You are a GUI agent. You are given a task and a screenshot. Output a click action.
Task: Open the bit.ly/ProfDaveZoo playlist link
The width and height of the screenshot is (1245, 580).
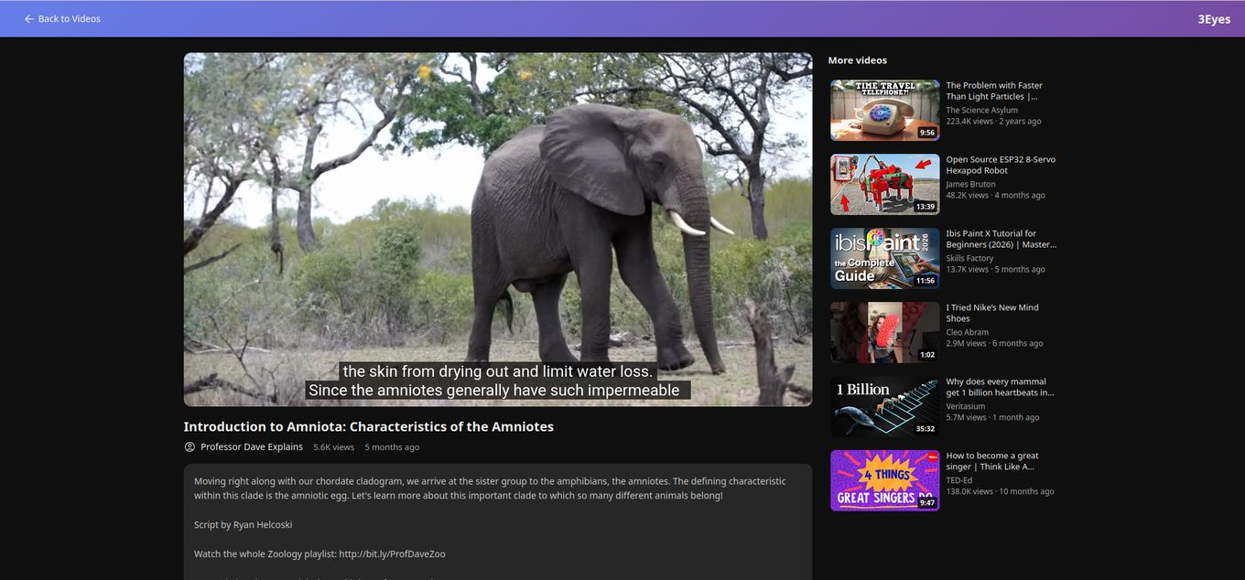point(392,554)
